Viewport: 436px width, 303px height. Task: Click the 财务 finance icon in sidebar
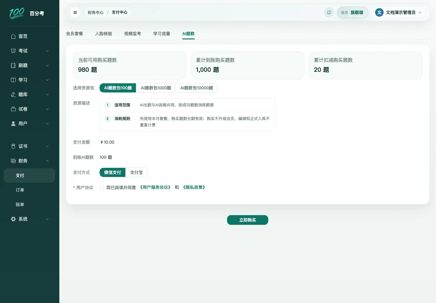[x=13, y=161]
